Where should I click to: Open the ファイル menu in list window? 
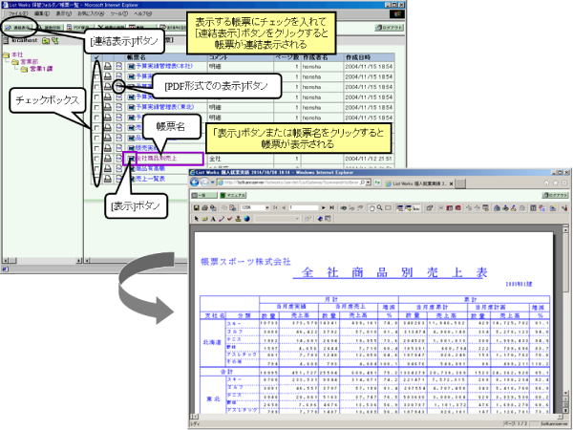(18, 13)
